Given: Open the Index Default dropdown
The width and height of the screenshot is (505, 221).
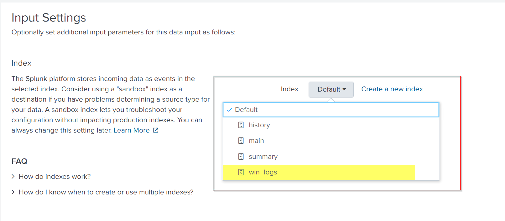Looking at the screenshot, I should click(331, 89).
